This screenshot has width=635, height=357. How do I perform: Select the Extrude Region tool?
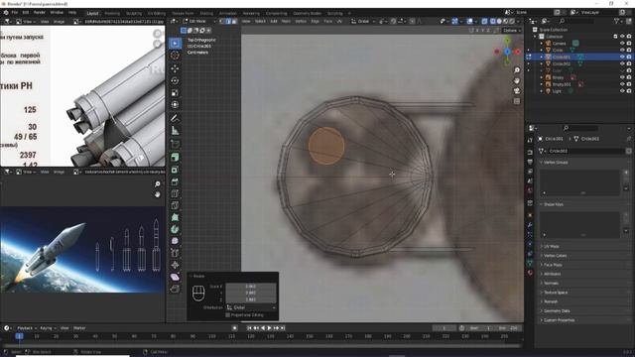pos(175,157)
